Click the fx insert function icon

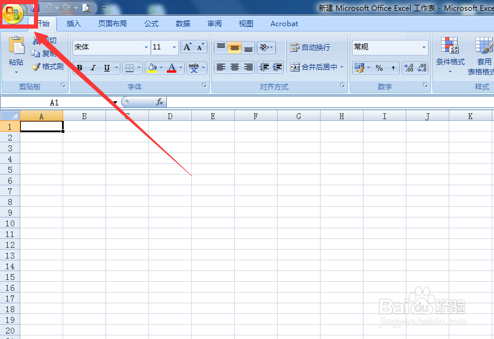coord(160,102)
